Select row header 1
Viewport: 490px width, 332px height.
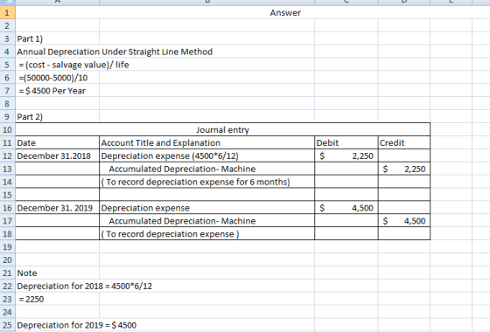[7, 12]
